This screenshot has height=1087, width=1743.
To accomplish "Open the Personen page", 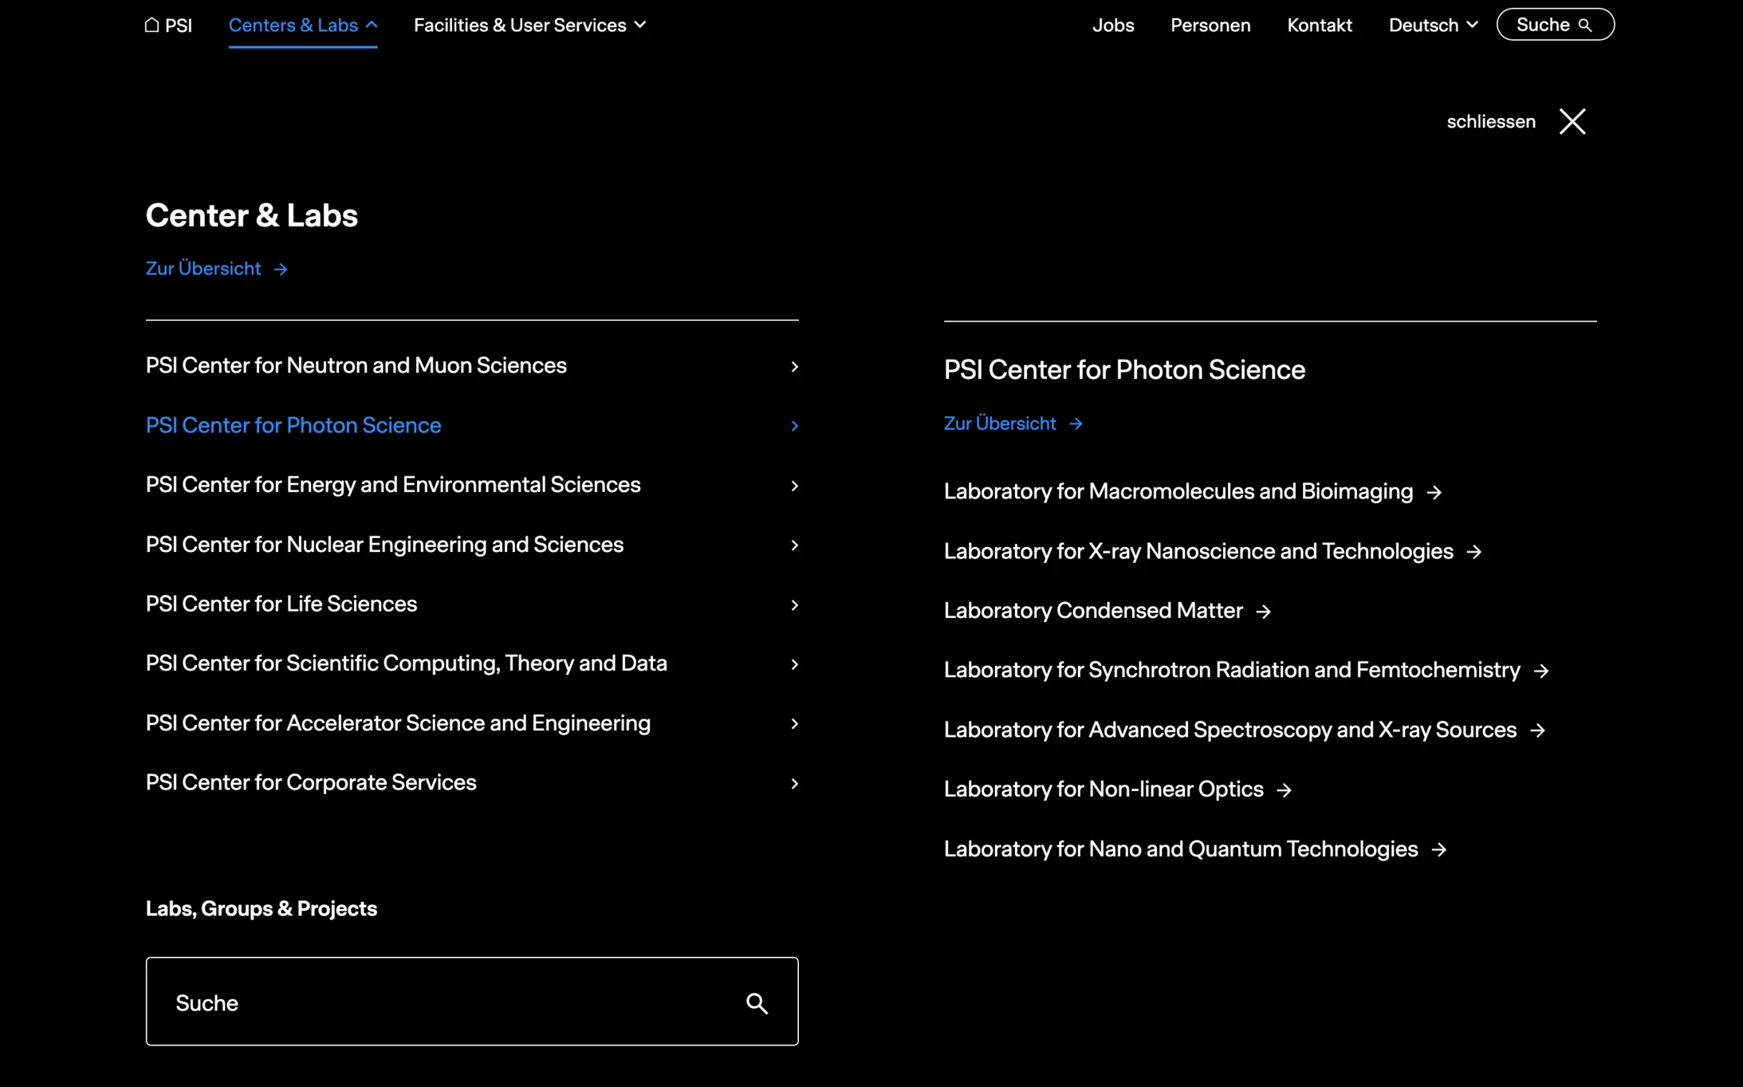I will [x=1210, y=25].
